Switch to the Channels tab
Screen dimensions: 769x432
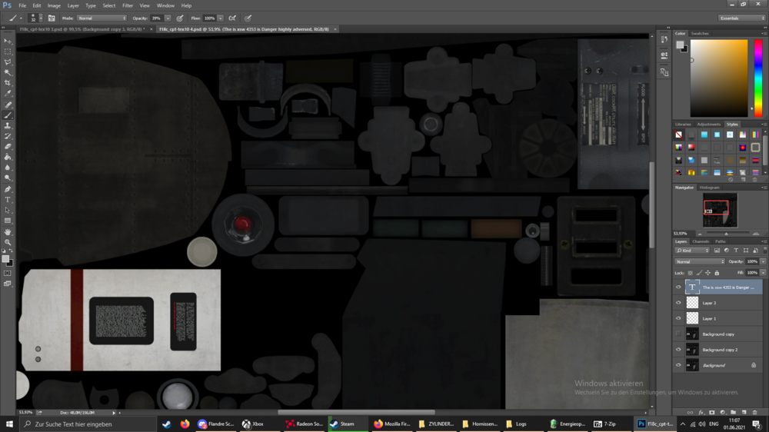pyautogui.click(x=701, y=241)
